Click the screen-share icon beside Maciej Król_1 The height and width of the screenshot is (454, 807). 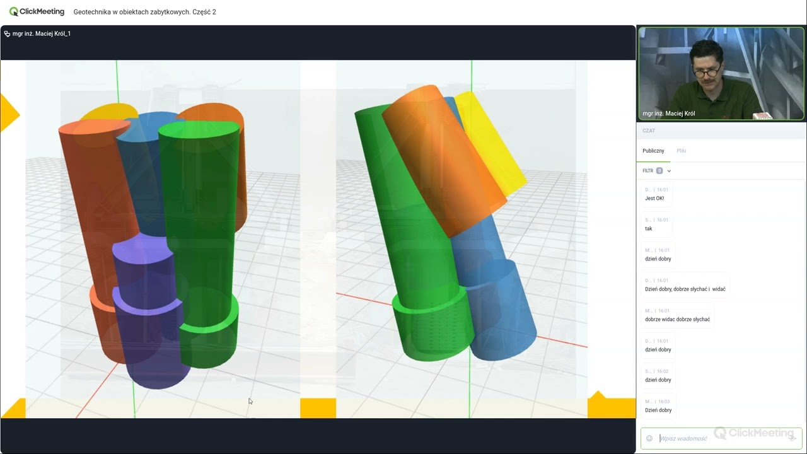7,33
